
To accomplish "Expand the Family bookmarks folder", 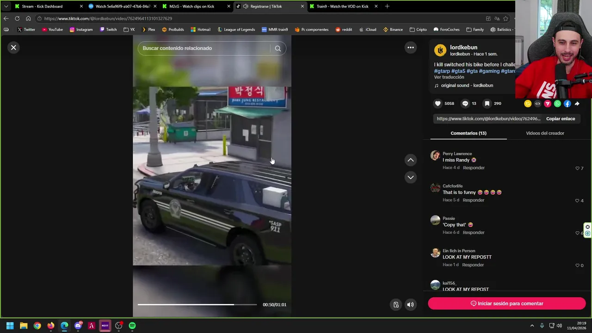I will click(475, 30).
